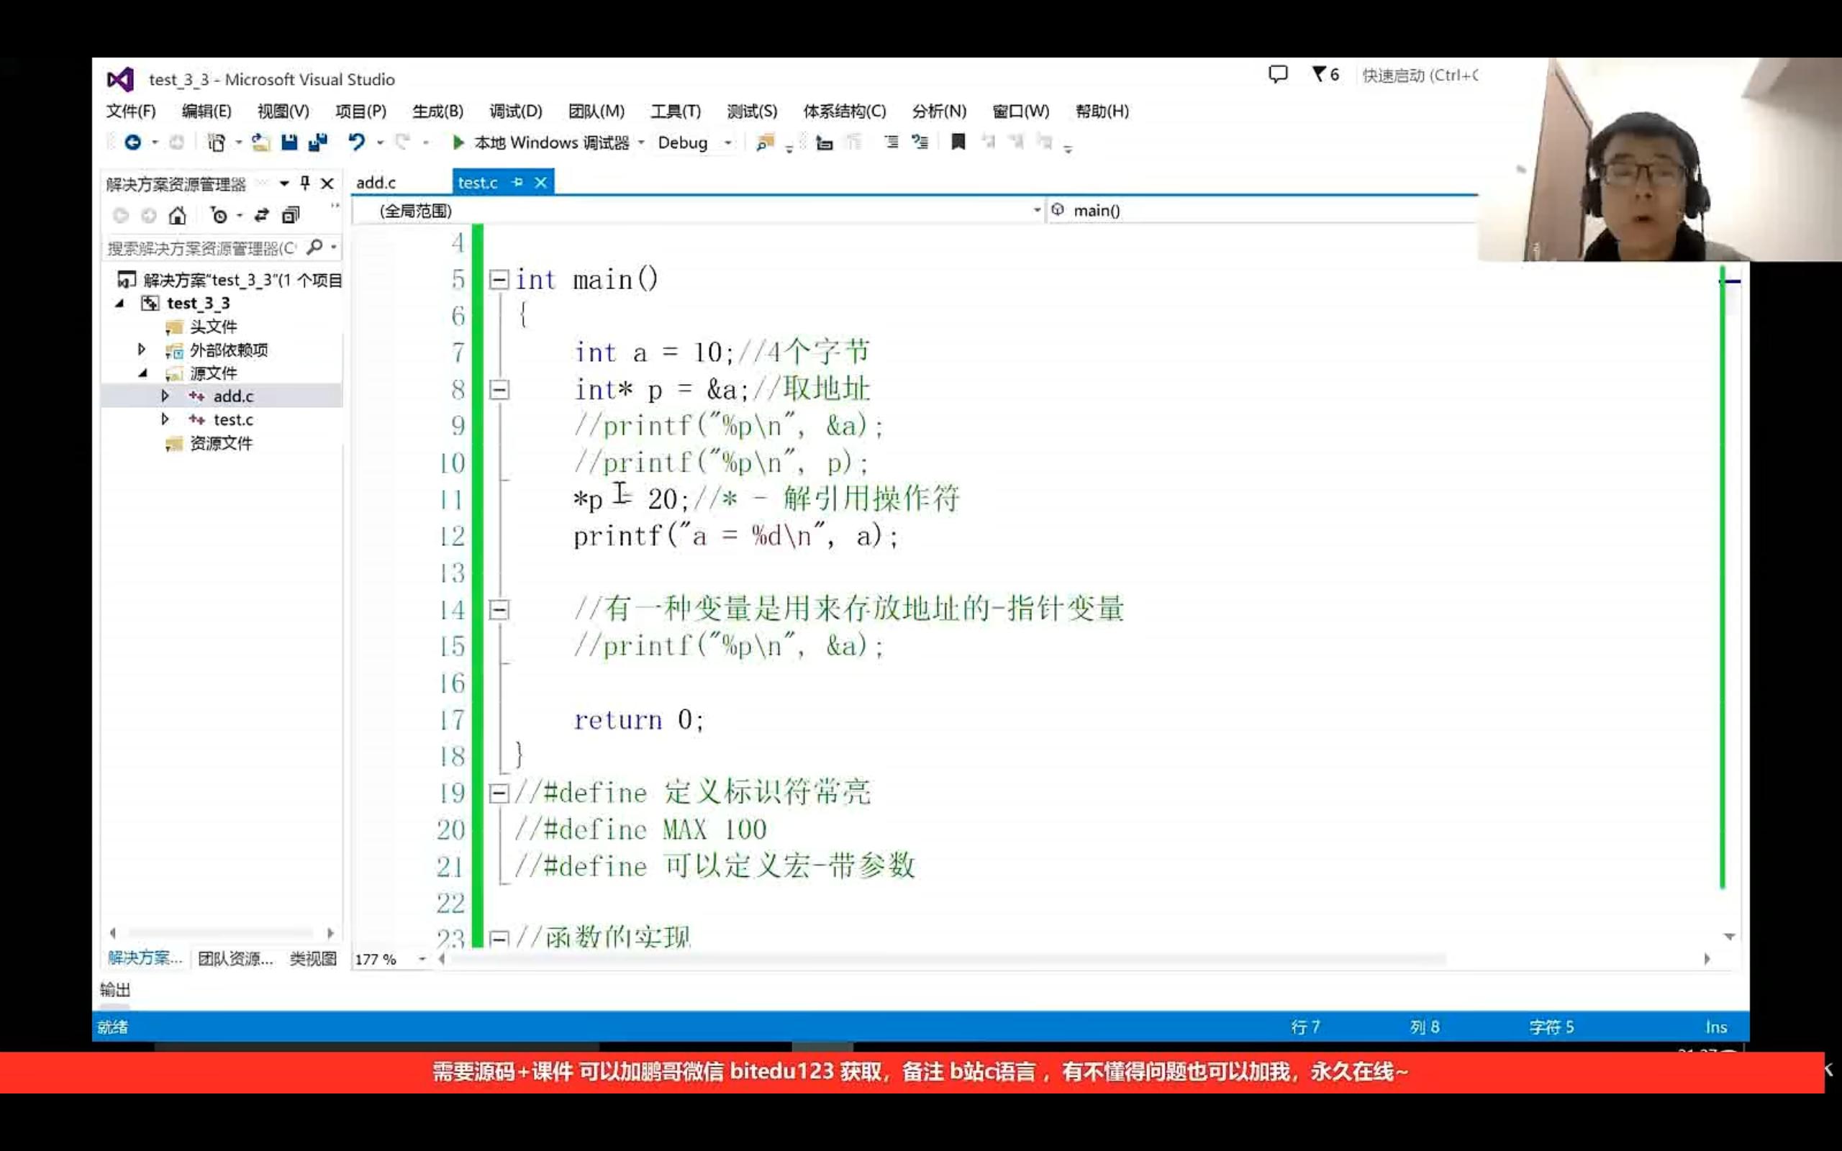Open the 编辑(E) menu
Viewport: 1842px width, 1151px height.
tap(207, 111)
